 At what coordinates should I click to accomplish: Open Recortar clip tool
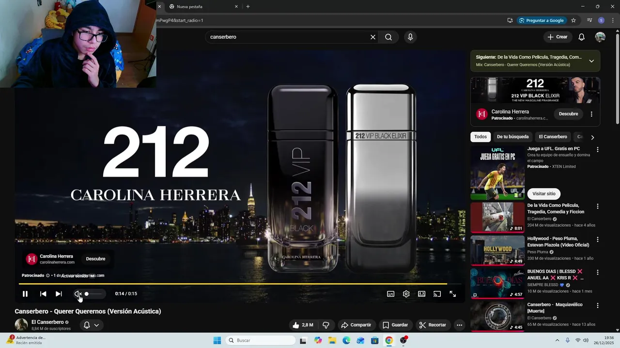pos(433,325)
